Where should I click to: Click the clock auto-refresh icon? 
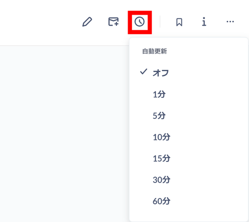140,22
